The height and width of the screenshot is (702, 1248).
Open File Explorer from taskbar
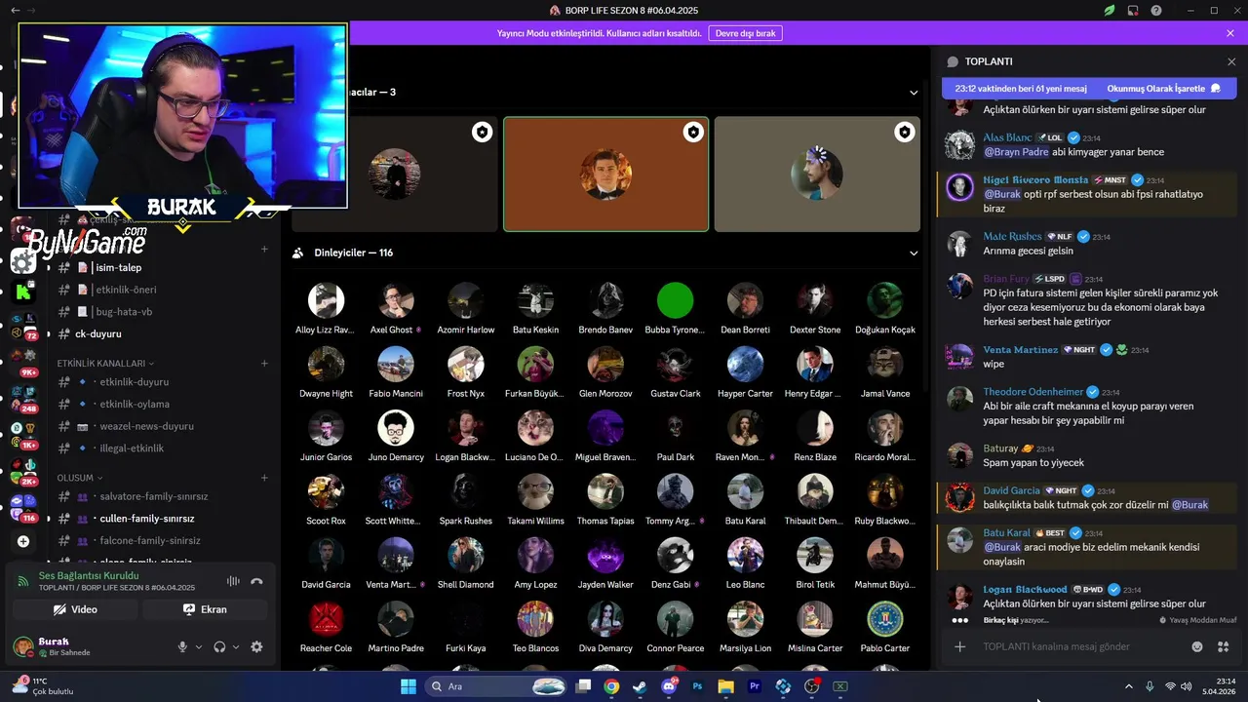point(725,686)
